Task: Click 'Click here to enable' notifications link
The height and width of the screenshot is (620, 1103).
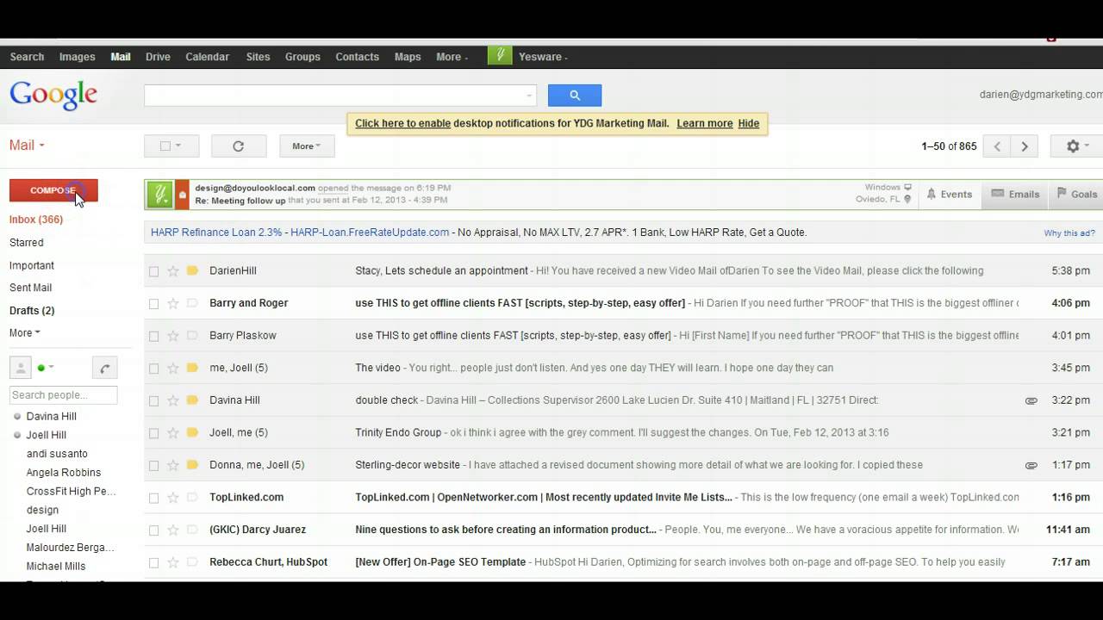Action: [402, 123]
